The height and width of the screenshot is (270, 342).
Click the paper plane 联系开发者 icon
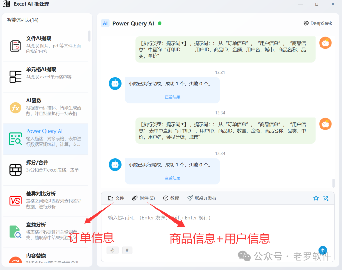coord(190,198)
